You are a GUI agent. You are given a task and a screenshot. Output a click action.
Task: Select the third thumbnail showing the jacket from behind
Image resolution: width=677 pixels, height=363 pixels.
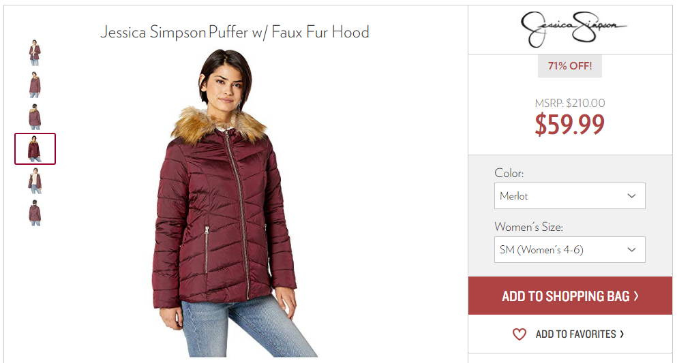[35, 116]
